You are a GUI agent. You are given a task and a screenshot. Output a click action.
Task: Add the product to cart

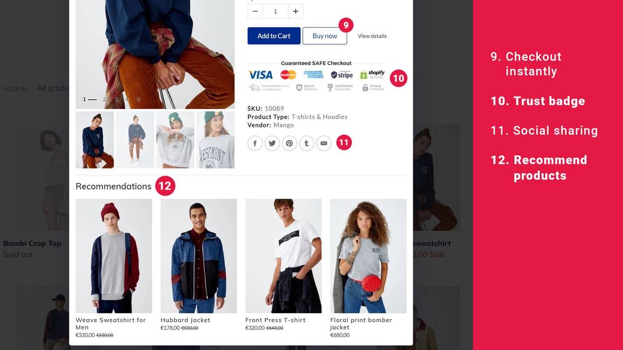tap(274, 36)
